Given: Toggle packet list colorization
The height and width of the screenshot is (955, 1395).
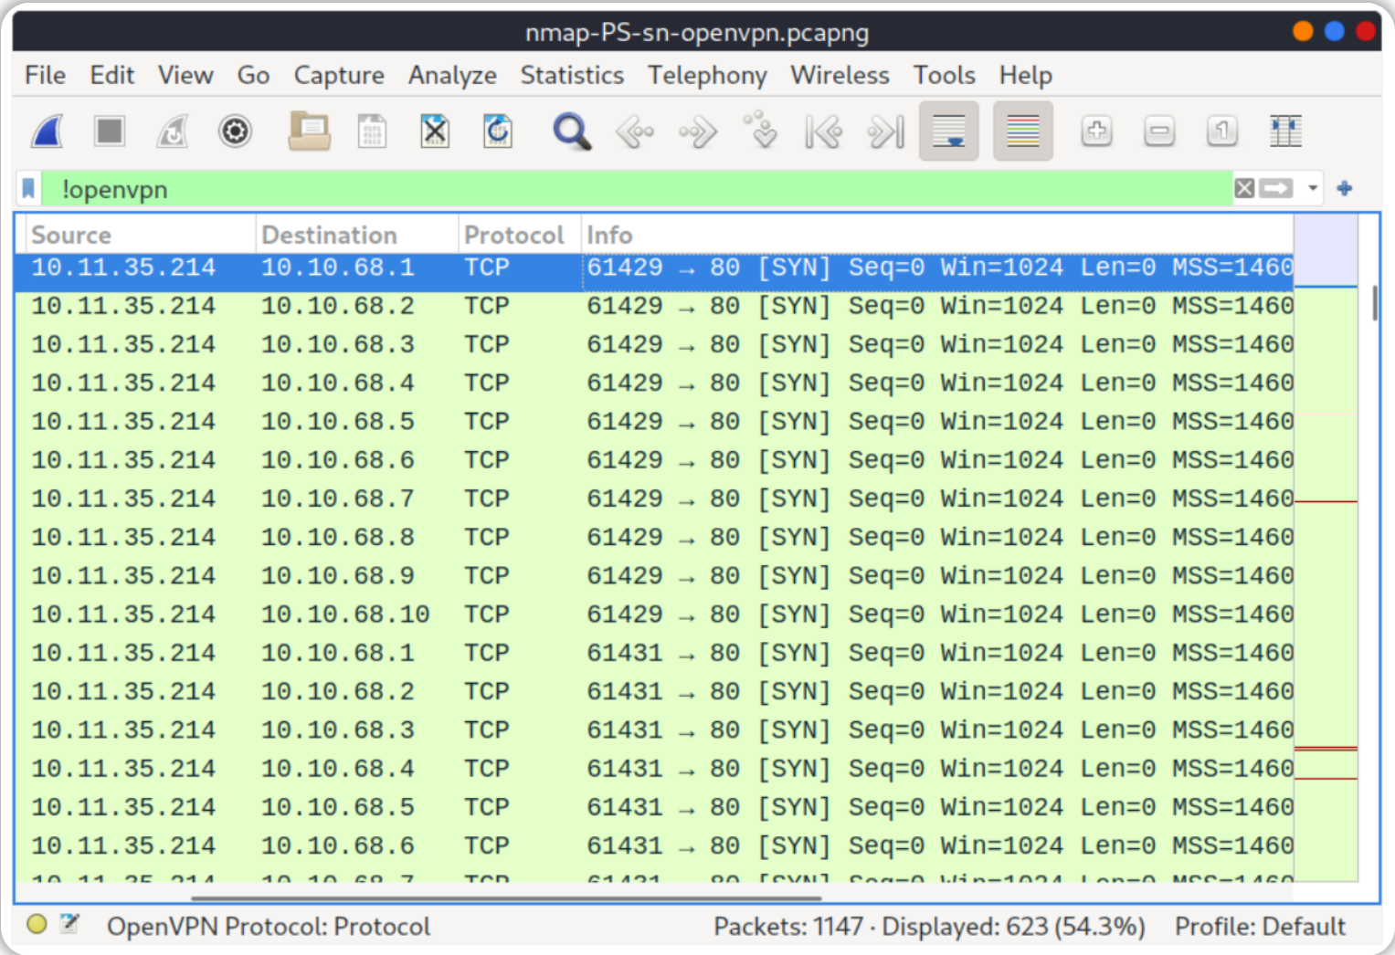Looking at the screenshot, I should [1023, 131].
